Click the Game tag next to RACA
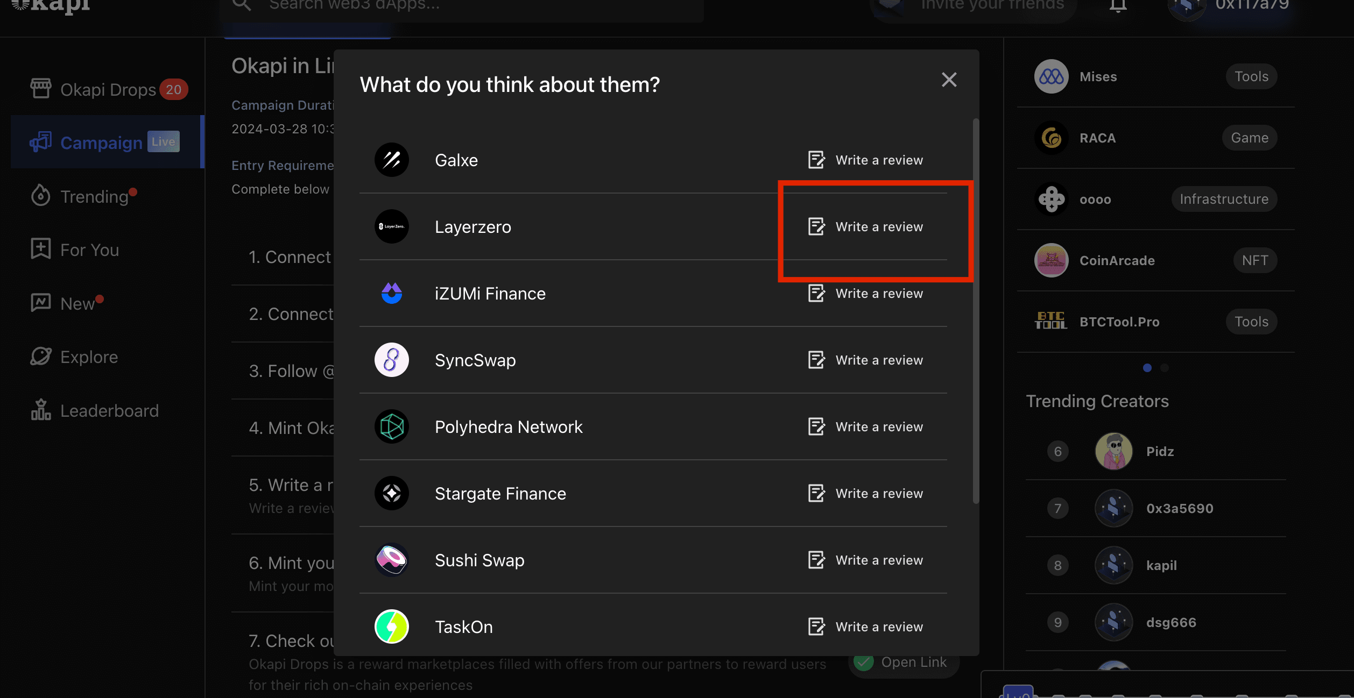 (1250, 138)
